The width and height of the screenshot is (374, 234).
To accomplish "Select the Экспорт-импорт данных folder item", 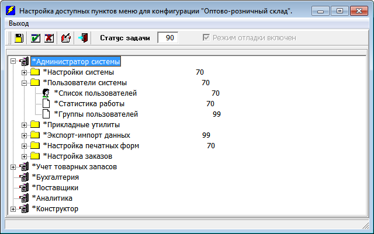I will coord(86,135).
